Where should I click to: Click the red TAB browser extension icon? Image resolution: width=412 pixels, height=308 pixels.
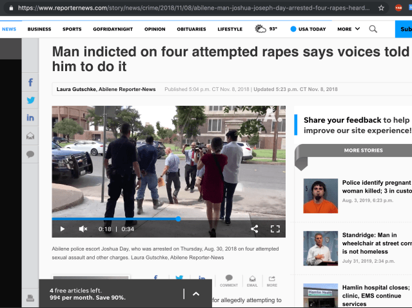[x=398, y=8]
